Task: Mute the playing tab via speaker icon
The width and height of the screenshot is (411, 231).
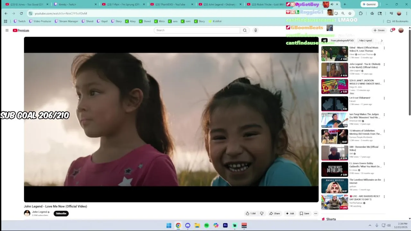Action: [x=332, y=4]
